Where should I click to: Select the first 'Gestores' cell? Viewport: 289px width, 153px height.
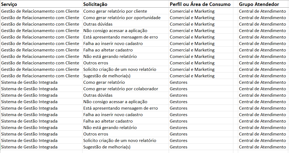178,82
